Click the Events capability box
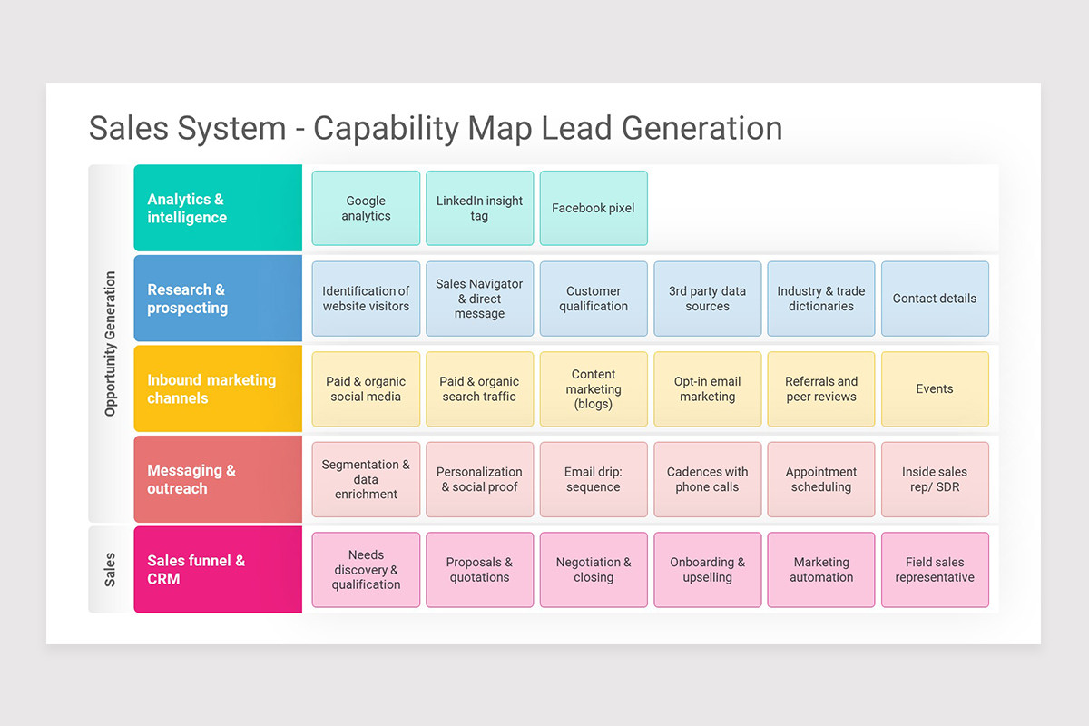The height and width of the screenshot is (726, 1089). (x=935, y=388)
